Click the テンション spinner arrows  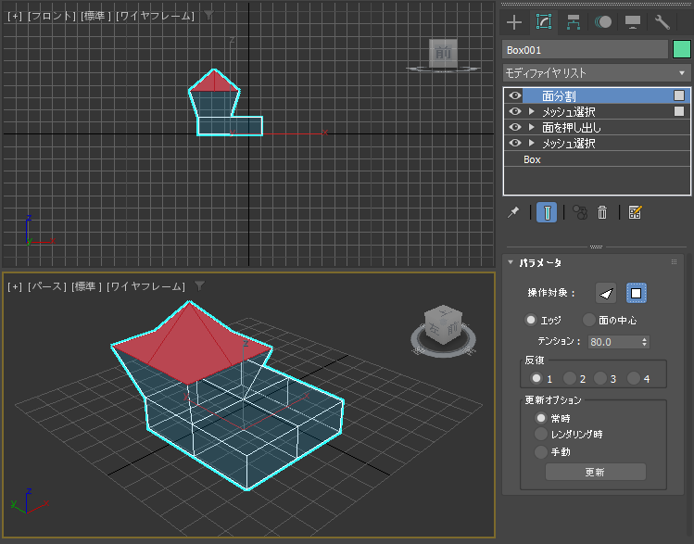pos(645,342)
